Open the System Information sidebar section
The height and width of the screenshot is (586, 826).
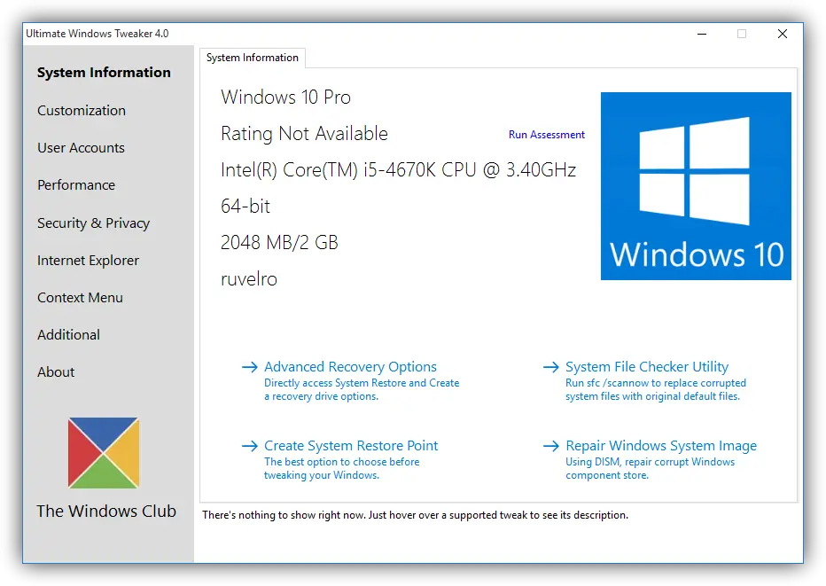click(x=104, y=72)
